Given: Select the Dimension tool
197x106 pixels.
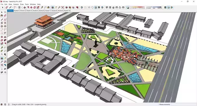Looking at the screenshot, I should click(x=5, y=48).
